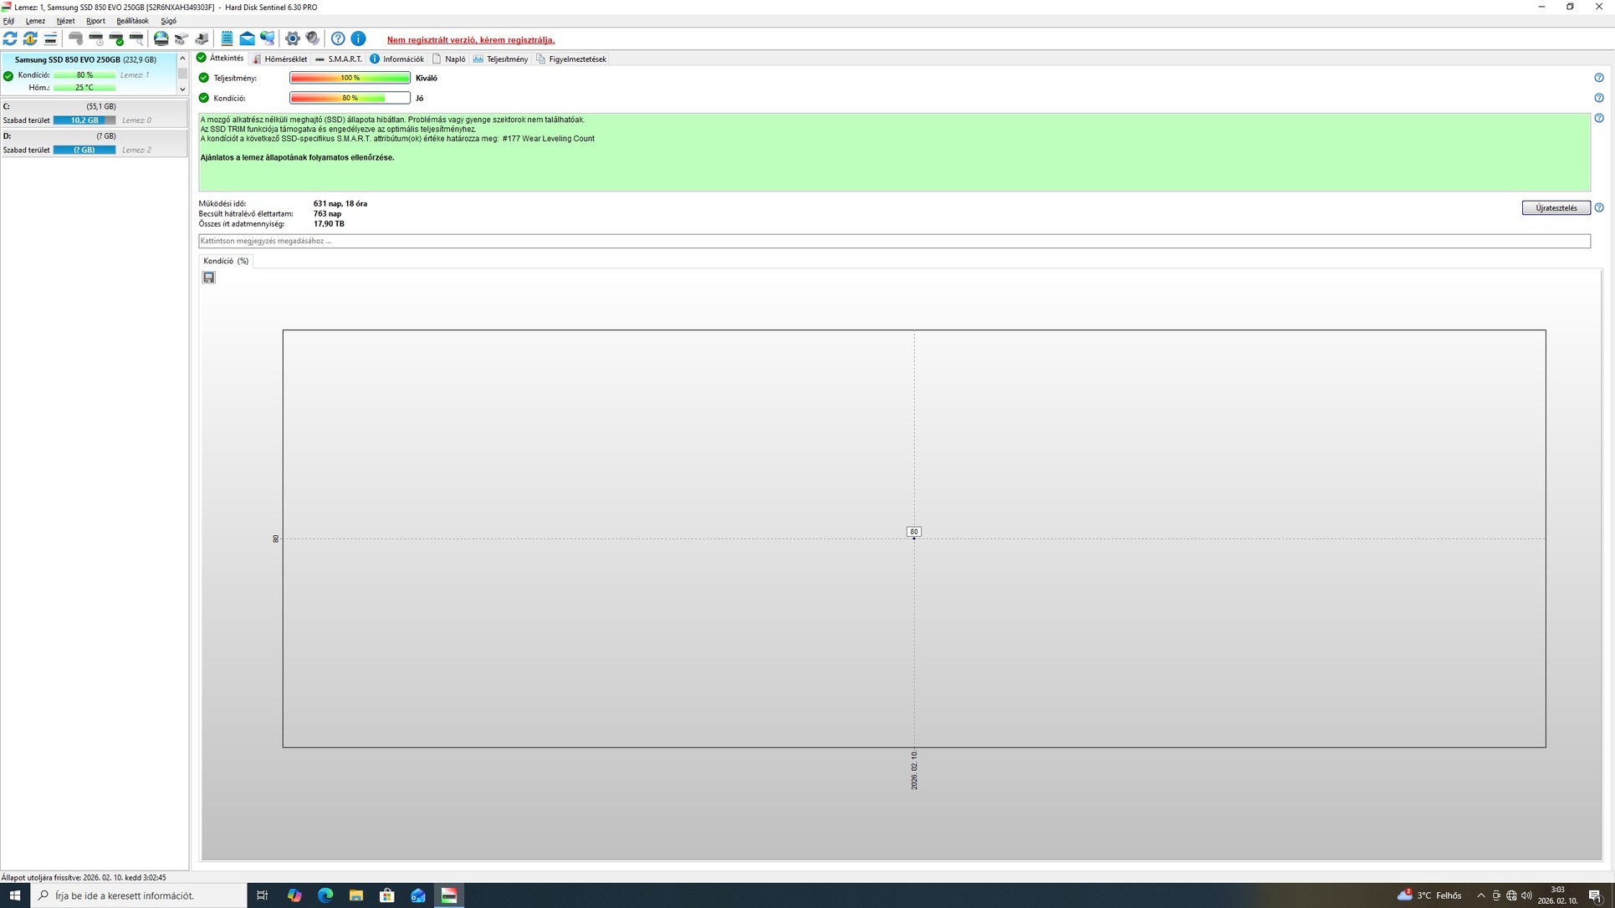Open Microsoft Edge from the taskbar
Viewport: 1615px width, 908px height.
[325, 895]
